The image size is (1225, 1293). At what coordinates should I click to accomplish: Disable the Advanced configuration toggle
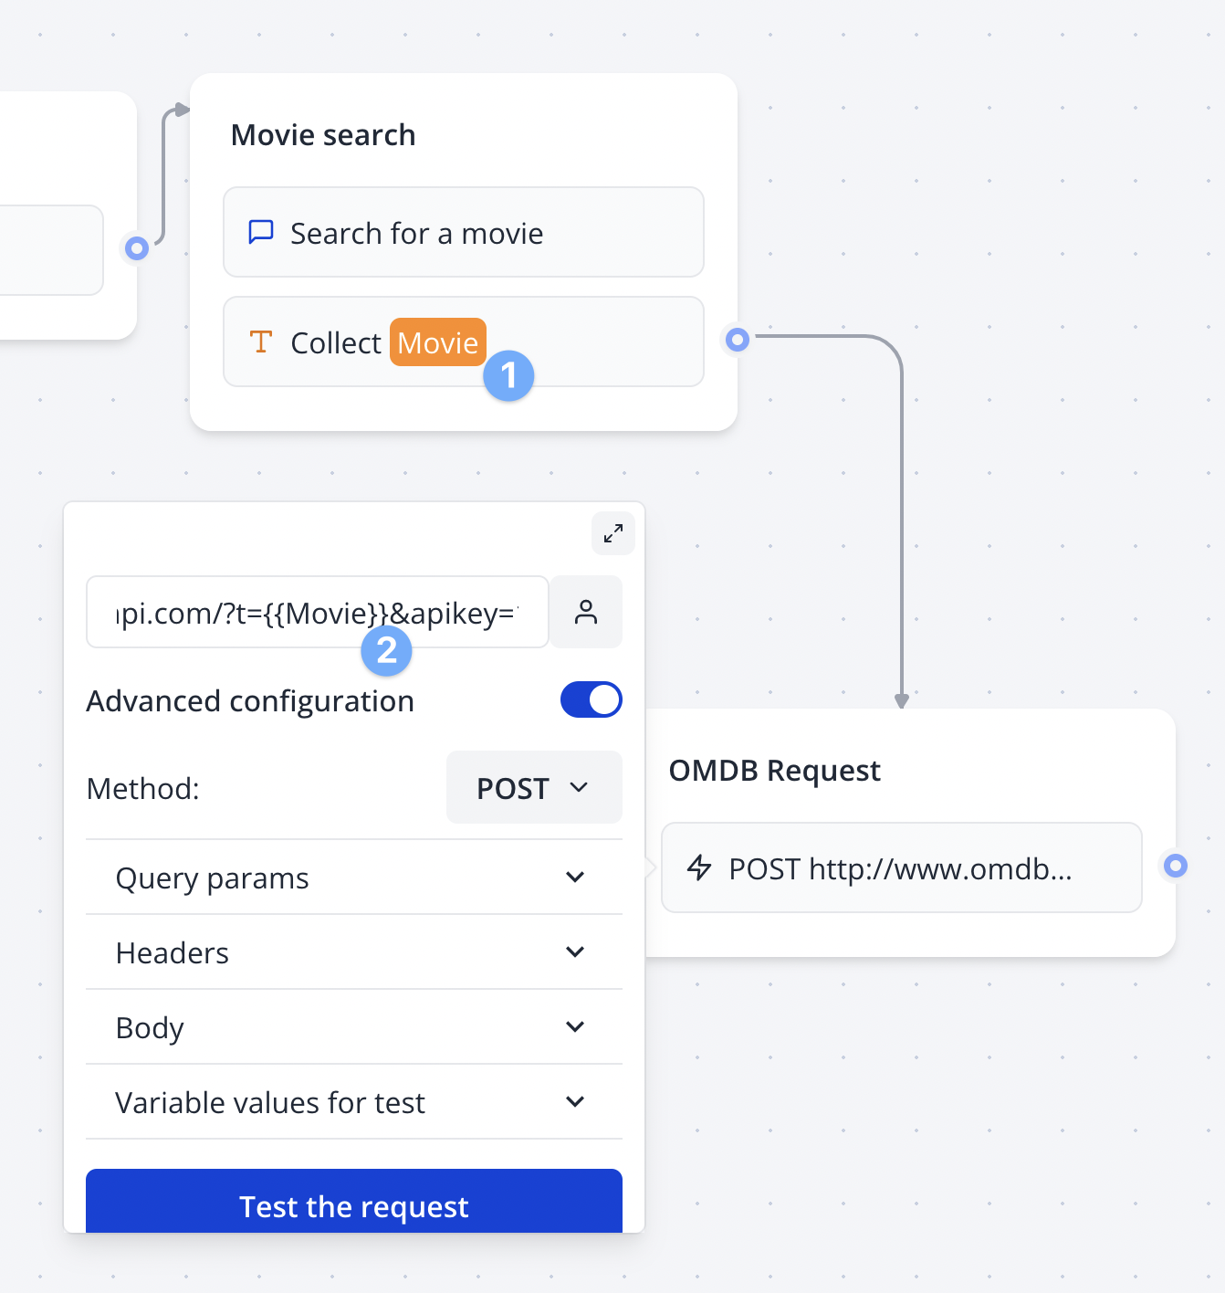click(591, 699)
